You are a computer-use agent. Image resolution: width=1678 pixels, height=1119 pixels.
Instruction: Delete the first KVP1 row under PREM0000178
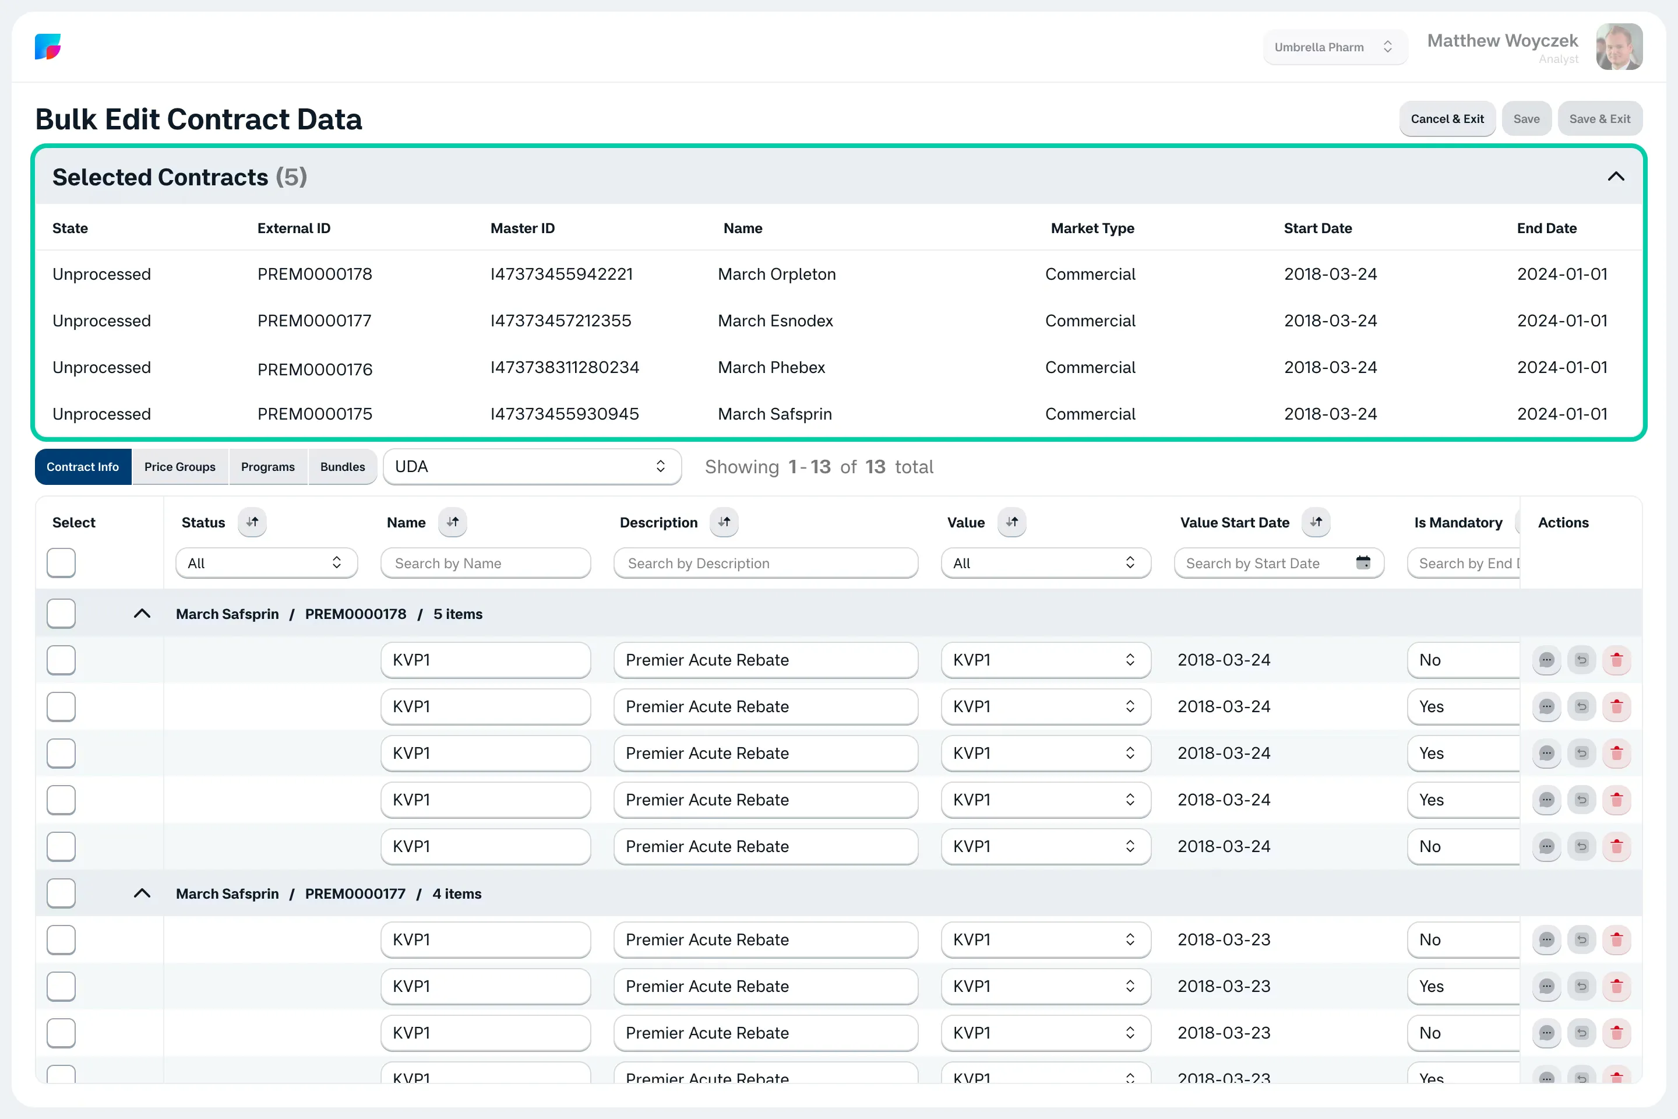[1617, 660]
